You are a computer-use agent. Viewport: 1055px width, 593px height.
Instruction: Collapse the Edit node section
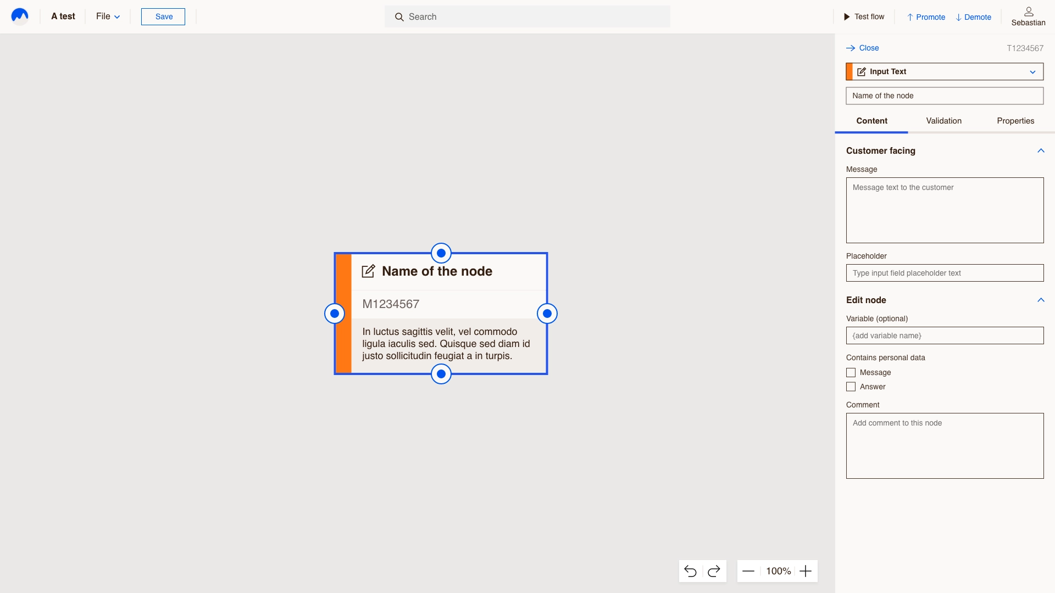[x=1041, y=300]
